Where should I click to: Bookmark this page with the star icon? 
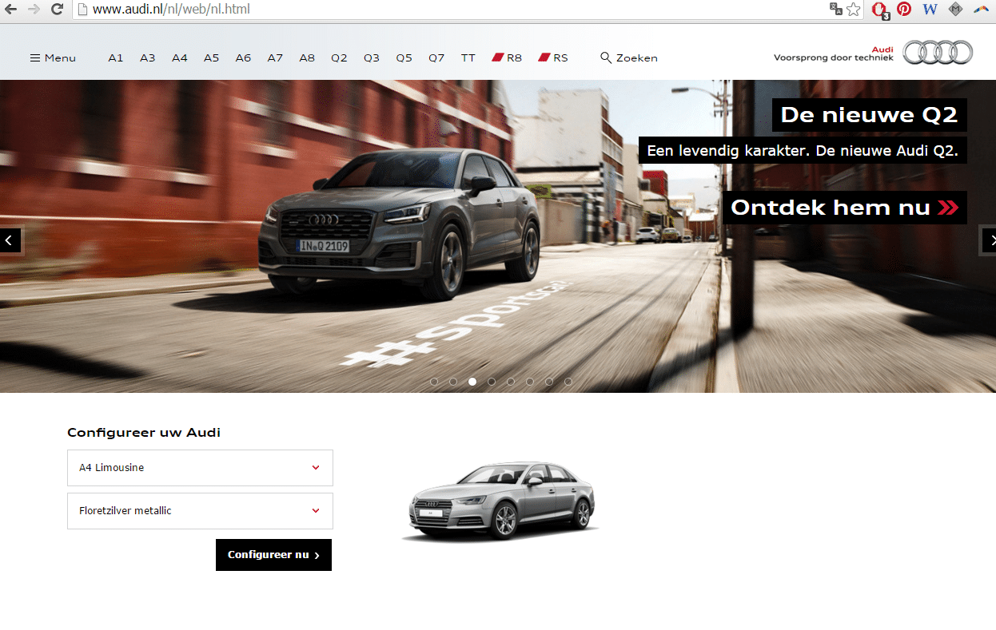pos(854,10)
